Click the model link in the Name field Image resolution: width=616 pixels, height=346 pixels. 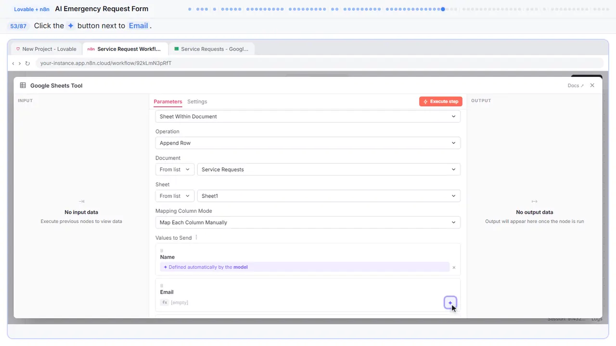pyautogui.click(x=241, y=267)
